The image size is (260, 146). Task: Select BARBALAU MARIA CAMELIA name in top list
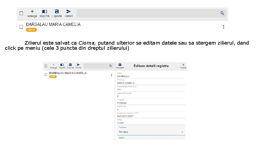click(x=53, y=25)
